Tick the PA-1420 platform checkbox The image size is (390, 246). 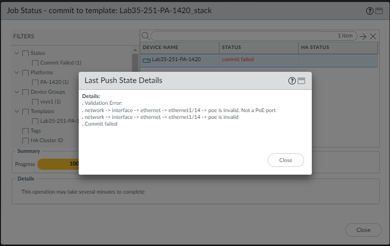(35, 82)
